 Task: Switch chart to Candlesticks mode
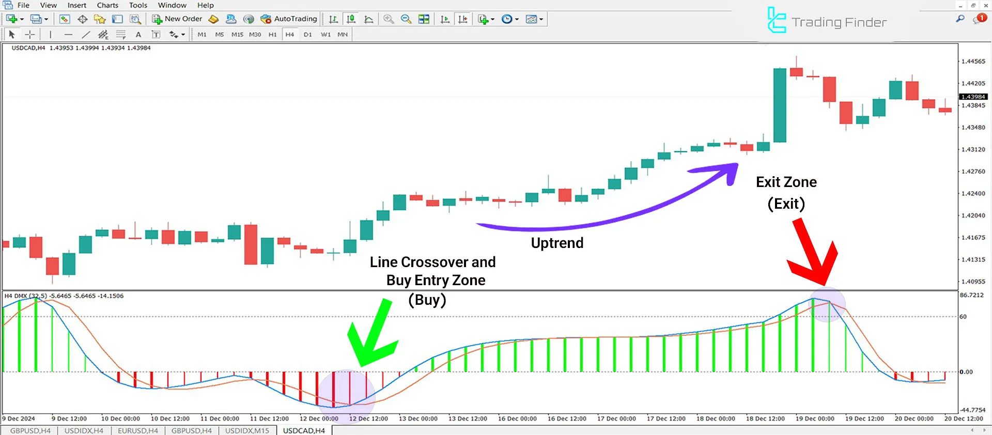click(x=351, y=19)
